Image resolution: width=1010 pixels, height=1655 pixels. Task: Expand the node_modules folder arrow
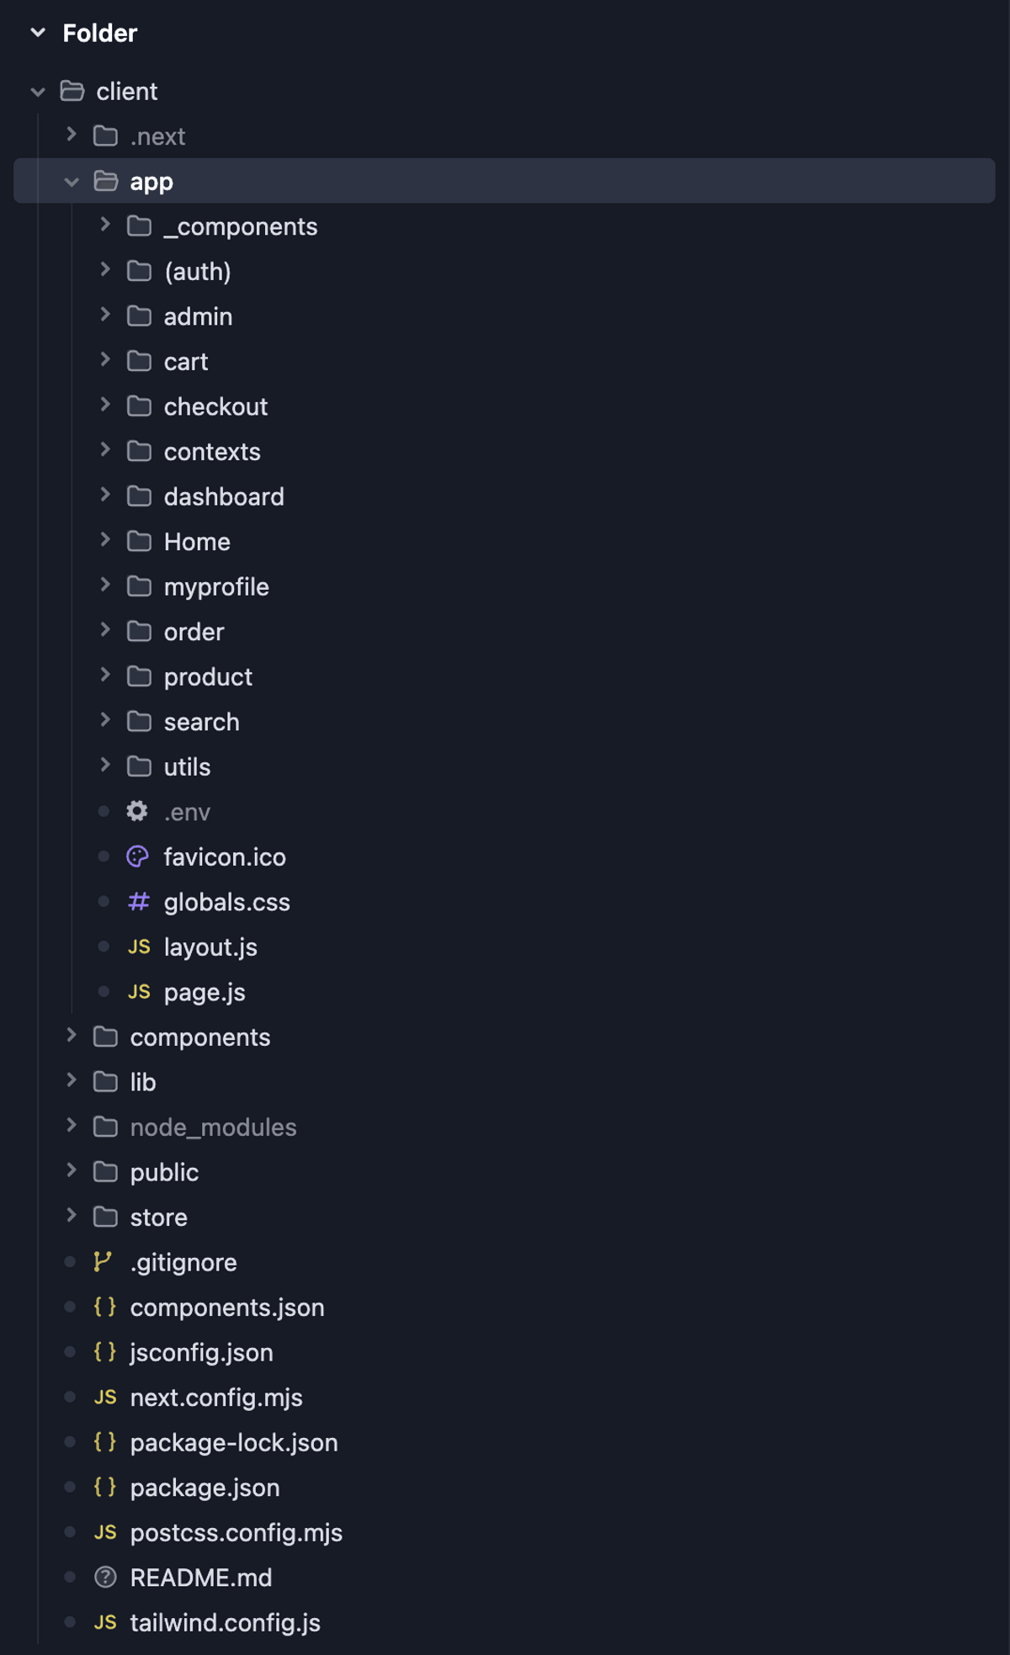pyautogui.click(x=72, y=1126)
